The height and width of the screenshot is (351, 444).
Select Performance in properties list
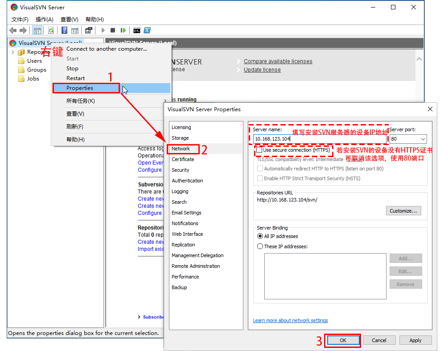pyautogui.click(x=206, y=277)
